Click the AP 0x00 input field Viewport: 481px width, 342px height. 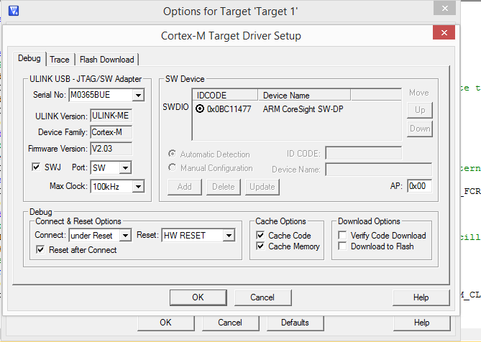pos(419,186)
